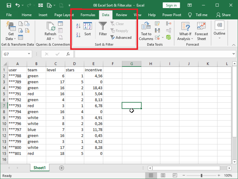The height and width of the screenshot is (179, 238).
Task: Click the Save icon in title bar
Action: tap(9, 5)
